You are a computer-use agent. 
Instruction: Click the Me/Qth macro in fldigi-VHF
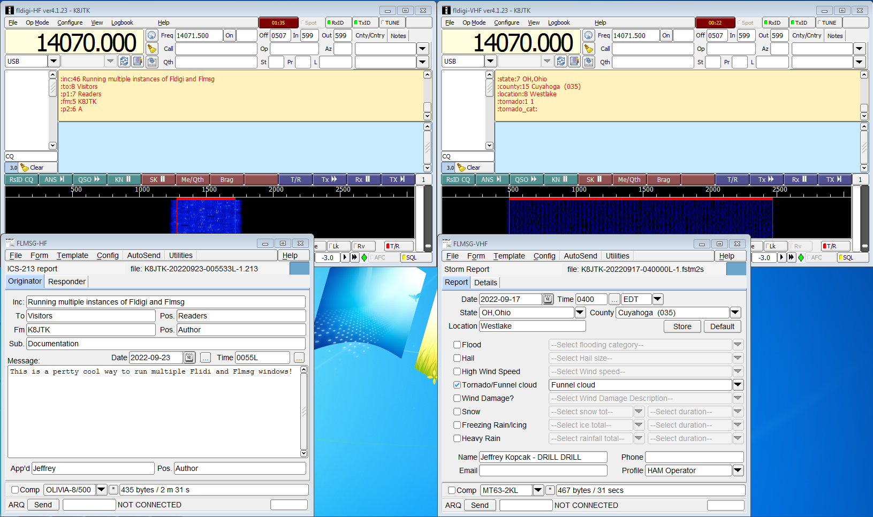[629, 180]
